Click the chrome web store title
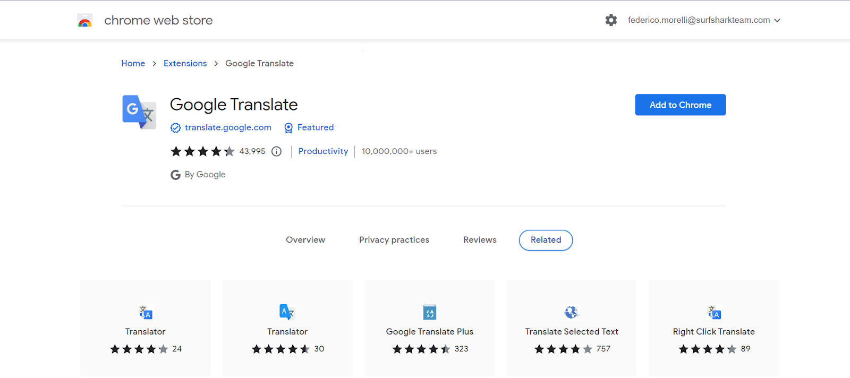This screenshot has height=378, width=850. coord(158,20)
